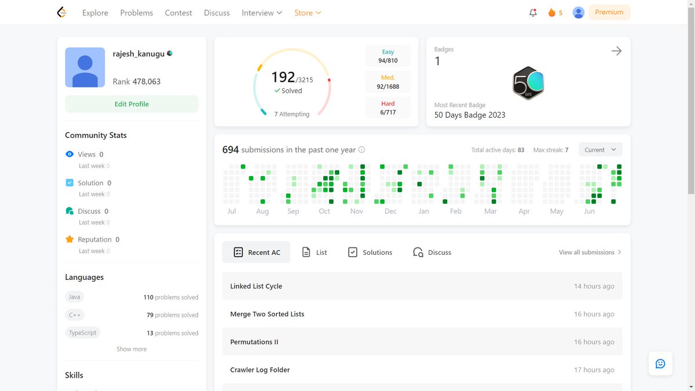Click the 14 hours ago timestamp

tap(594, 286)
